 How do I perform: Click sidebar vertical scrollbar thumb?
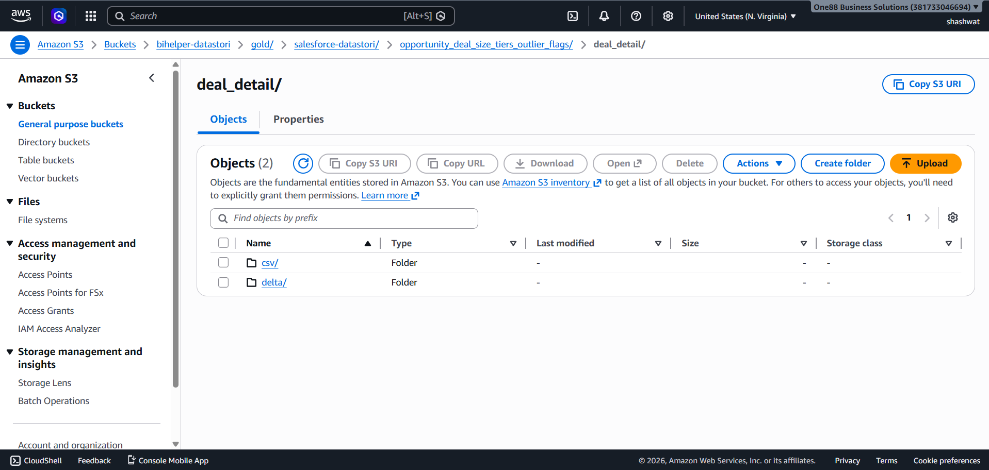[x=175, y=229]
